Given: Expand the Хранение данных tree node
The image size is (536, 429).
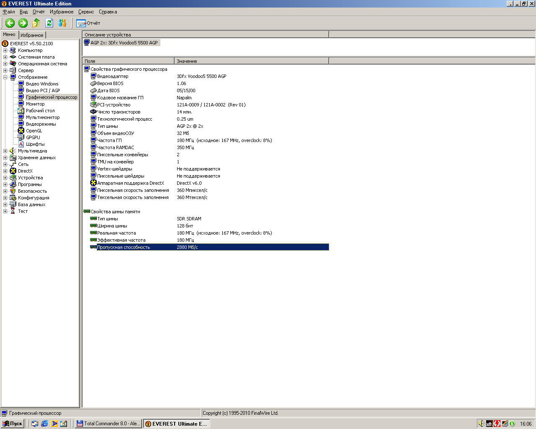Looking at the screenshot, I should tap(5, 158).
